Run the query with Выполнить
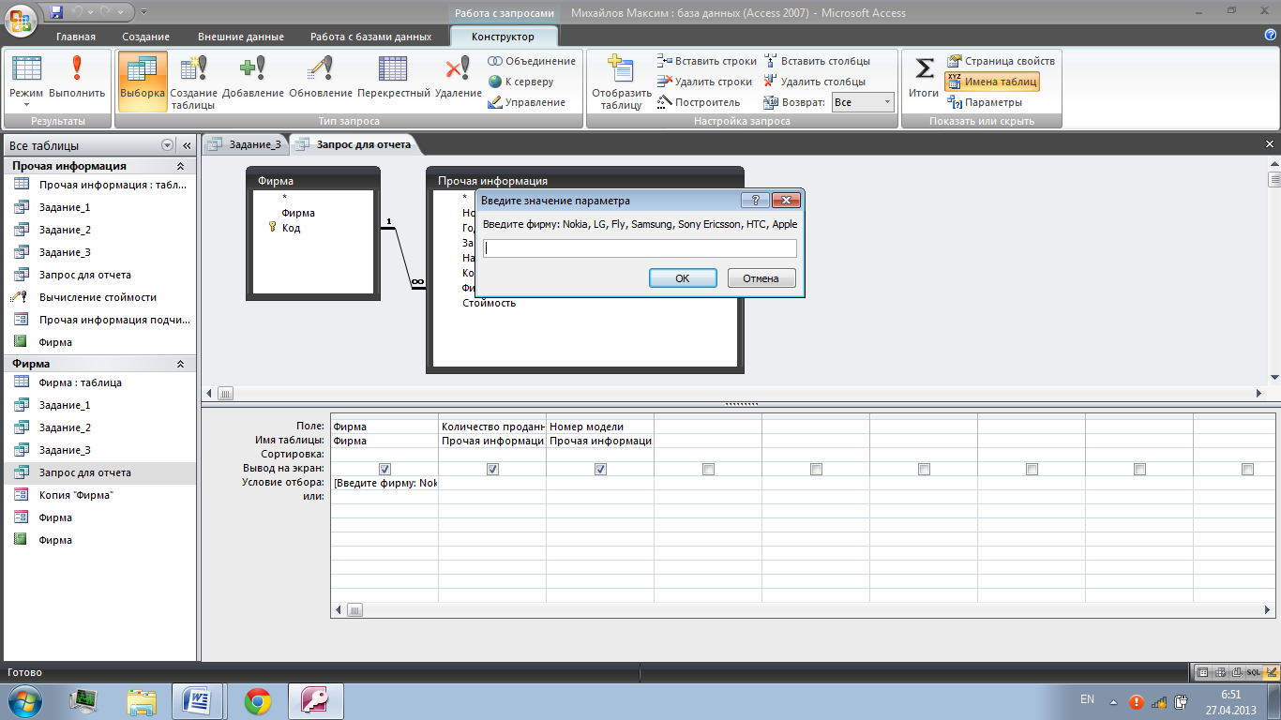This screenshot has width=1281, height=720. click(77, 77)
